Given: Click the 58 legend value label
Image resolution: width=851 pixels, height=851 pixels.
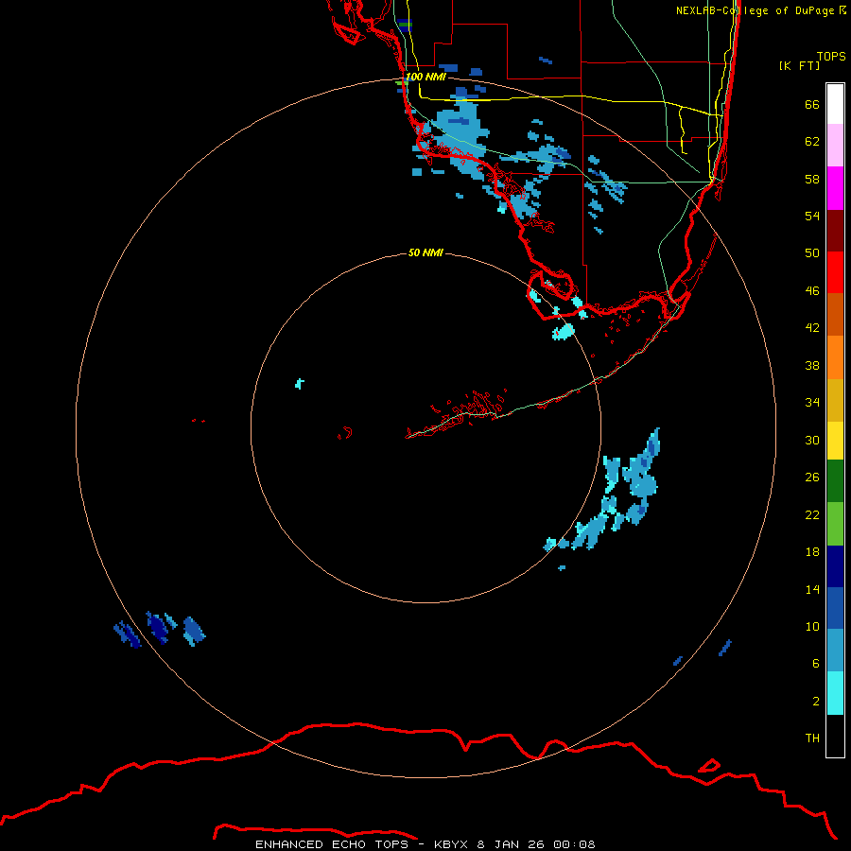Looking at the screenshot, I should click(812, 179).
